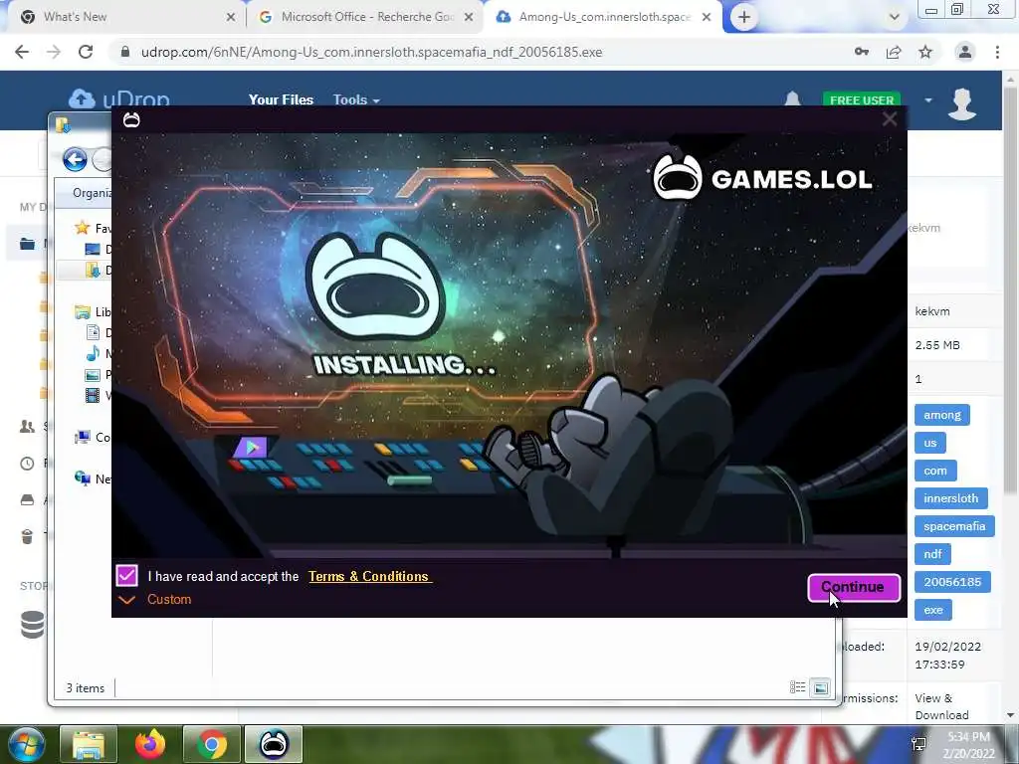Select Network in the Explorer tree
This screenshot has width=1019, height=764.
[x=93, y=478]
